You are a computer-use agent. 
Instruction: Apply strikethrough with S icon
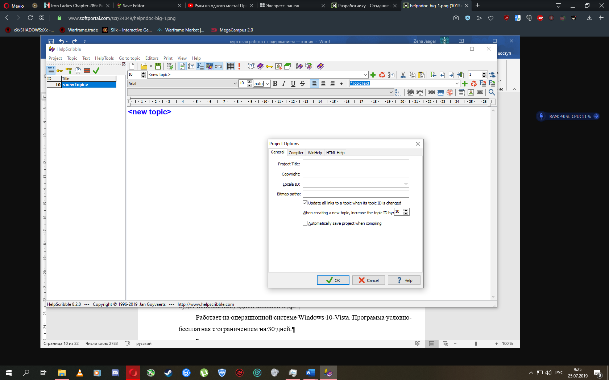[302, 84]
